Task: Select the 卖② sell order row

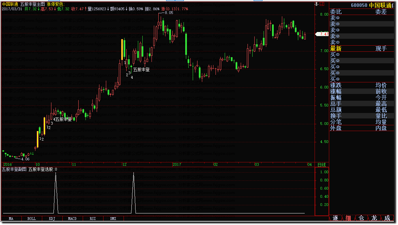Action: coord(362,36)
